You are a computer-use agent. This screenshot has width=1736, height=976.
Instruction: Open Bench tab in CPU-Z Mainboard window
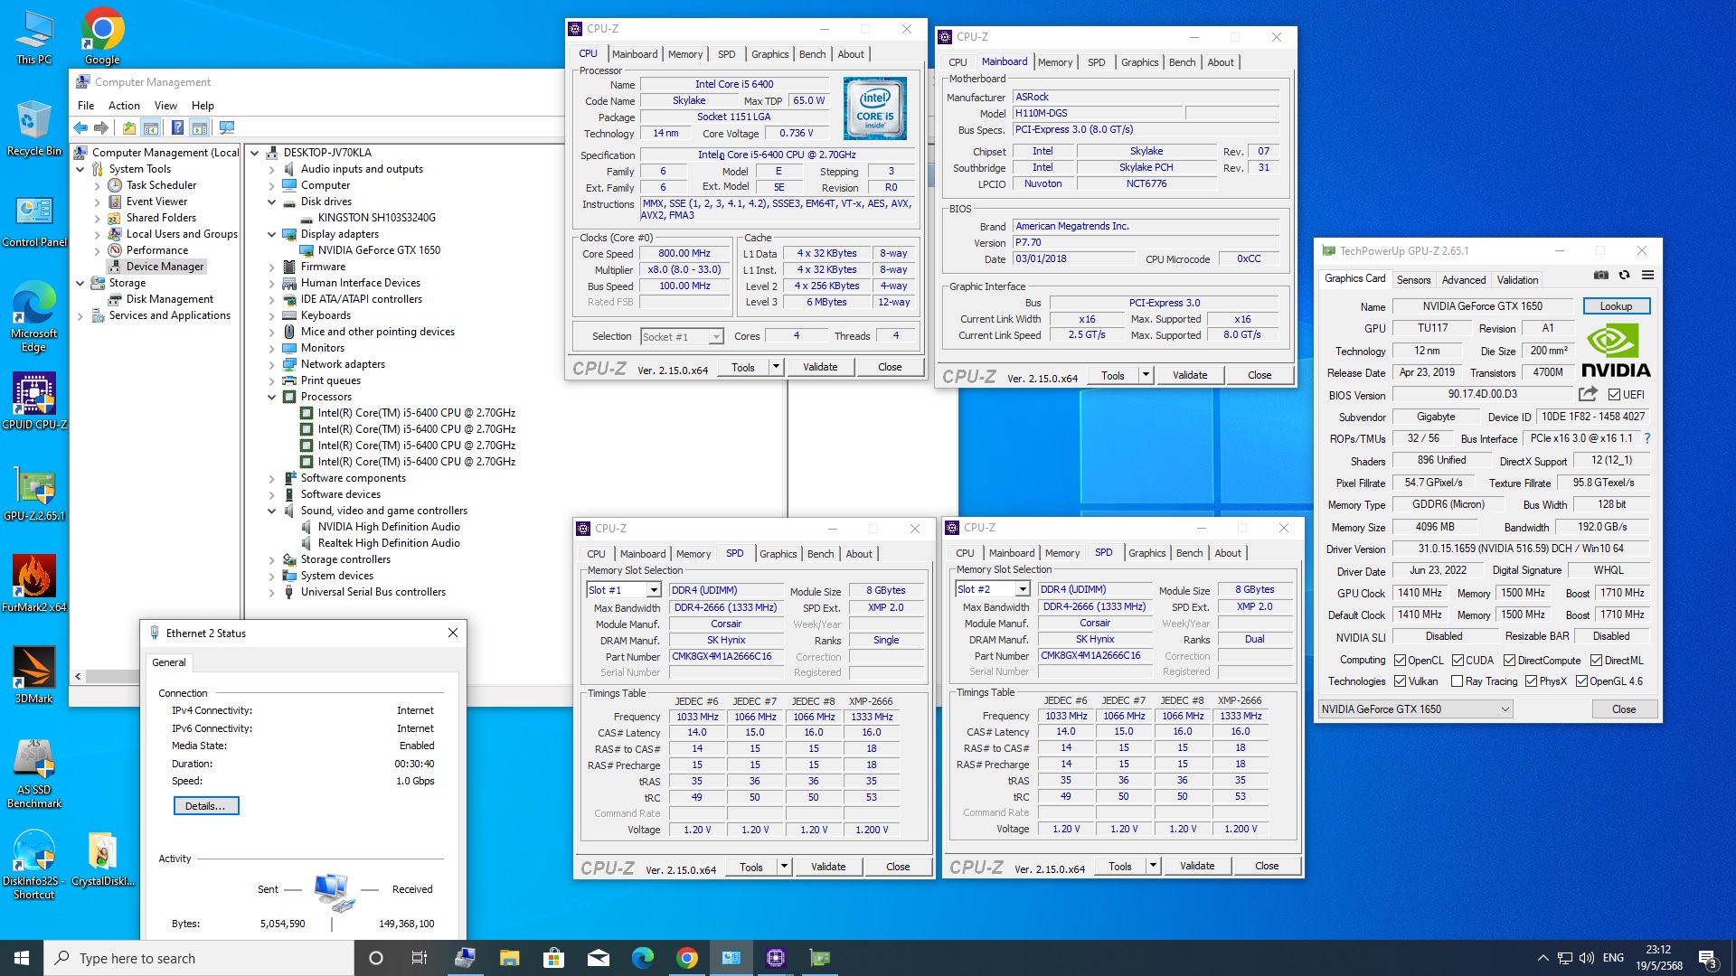(x=1182, y=62)
